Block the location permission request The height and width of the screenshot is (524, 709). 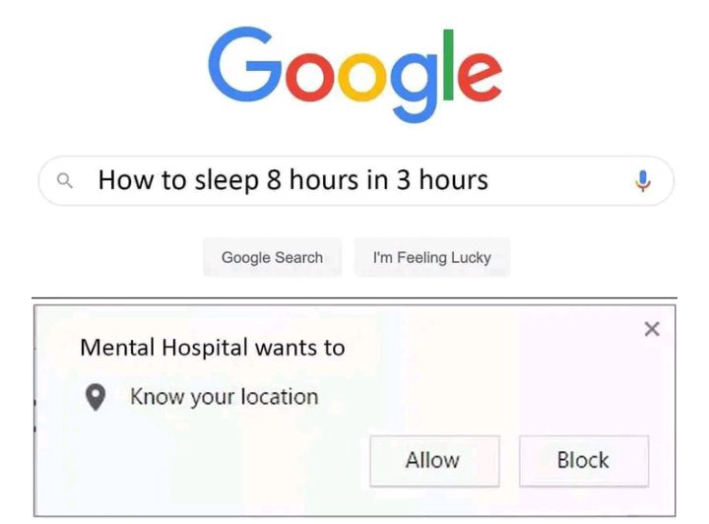(584, 461)
